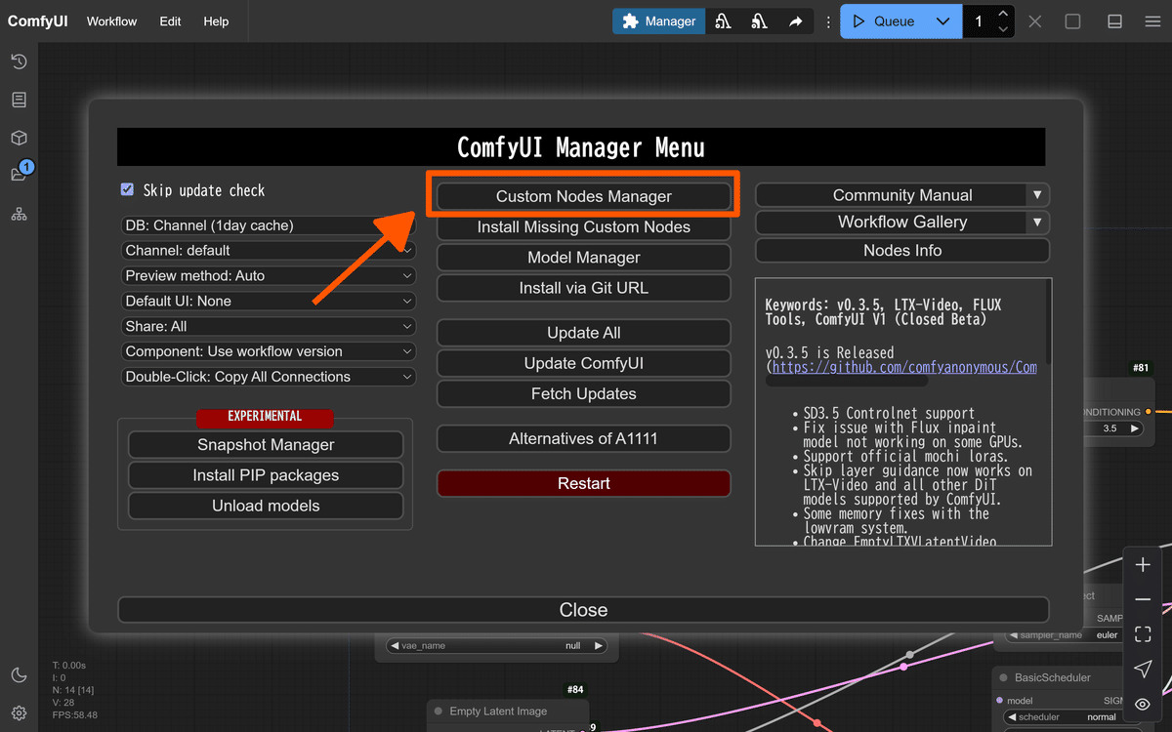The image size is (1172, 732).
Task: Cancel current run with X icon
Action: point(1035,21)
